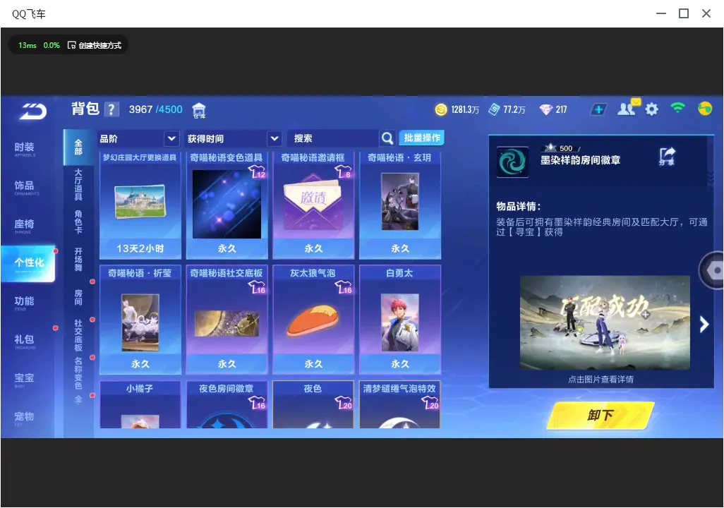The width and height of the screenshot is (724, 508).
Task: Select the 名称变色 sub-tab
Action: [78, 373]
